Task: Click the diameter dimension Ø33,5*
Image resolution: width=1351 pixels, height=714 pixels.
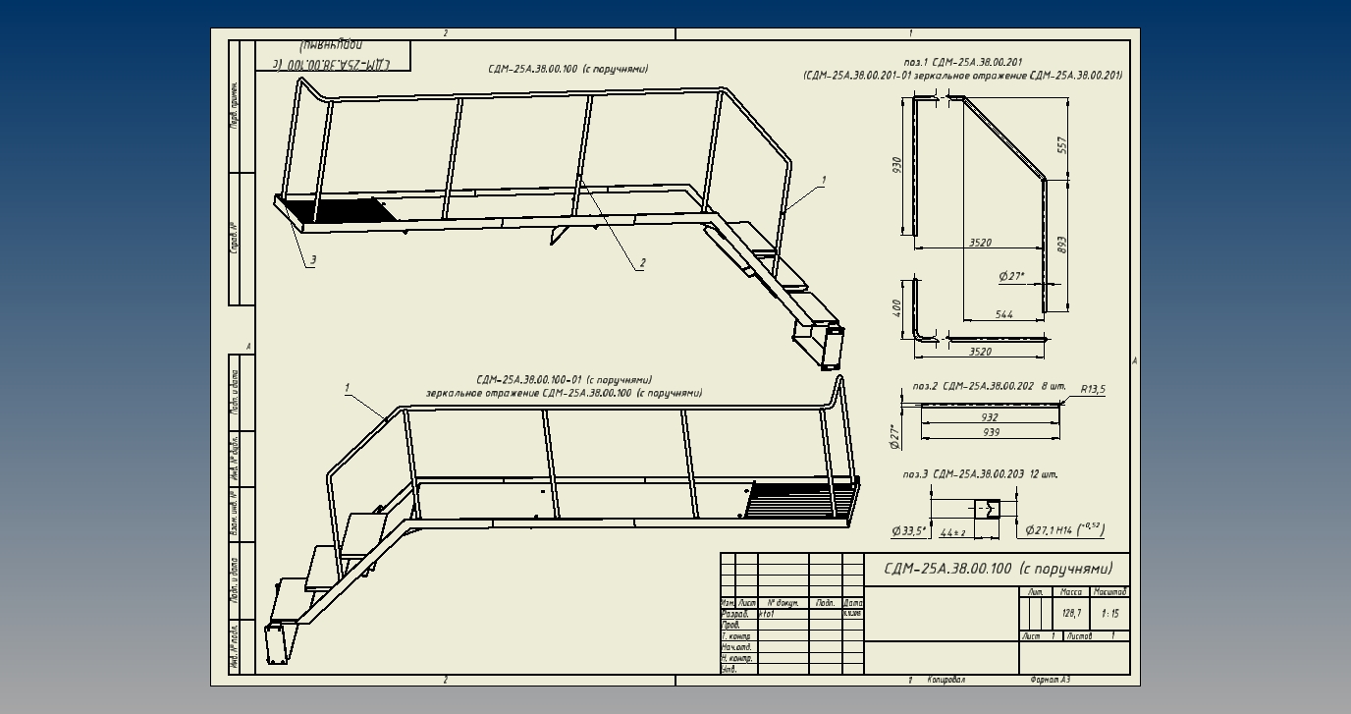Action: 909,531
